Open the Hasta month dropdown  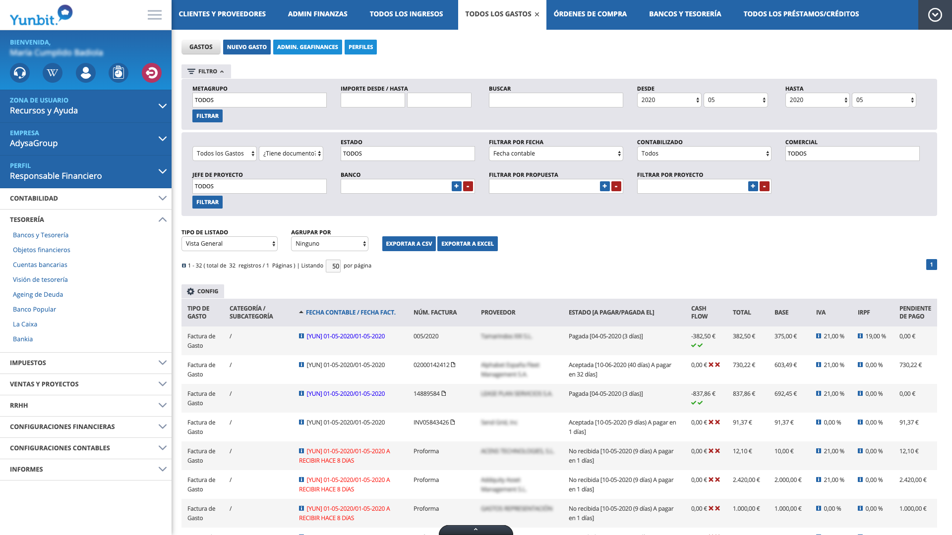884,100
